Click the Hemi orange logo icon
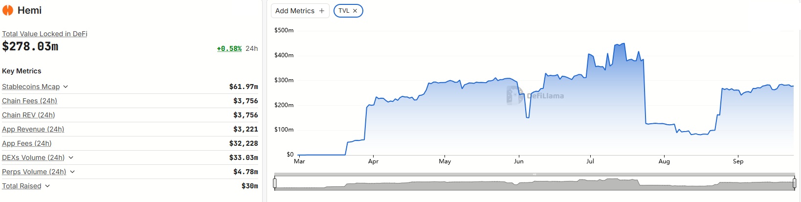 click(x=8, y=10)
